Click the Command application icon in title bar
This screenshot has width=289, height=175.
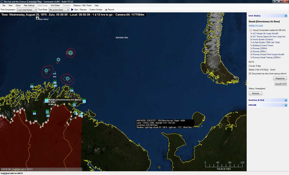[x=2, y=1]
